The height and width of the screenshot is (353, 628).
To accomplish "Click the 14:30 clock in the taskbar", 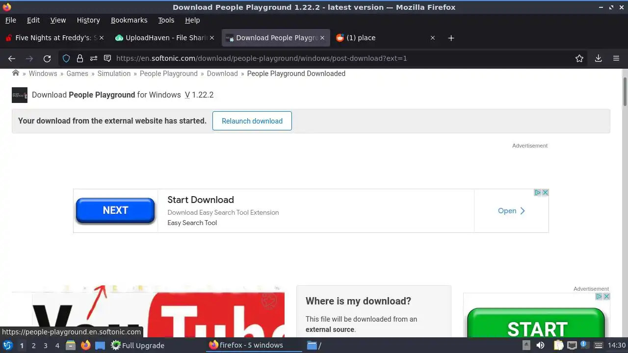I will coord(617,345).
